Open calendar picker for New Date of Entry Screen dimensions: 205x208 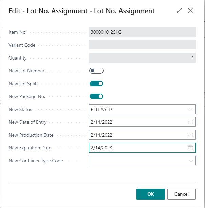coord(190,122)
